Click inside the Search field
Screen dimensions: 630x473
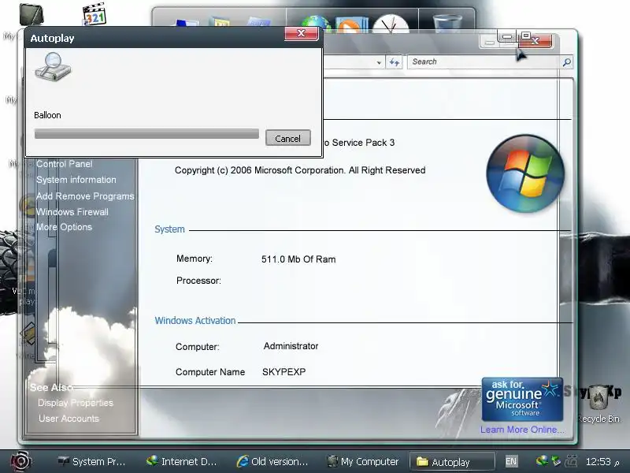coord(484,62)
